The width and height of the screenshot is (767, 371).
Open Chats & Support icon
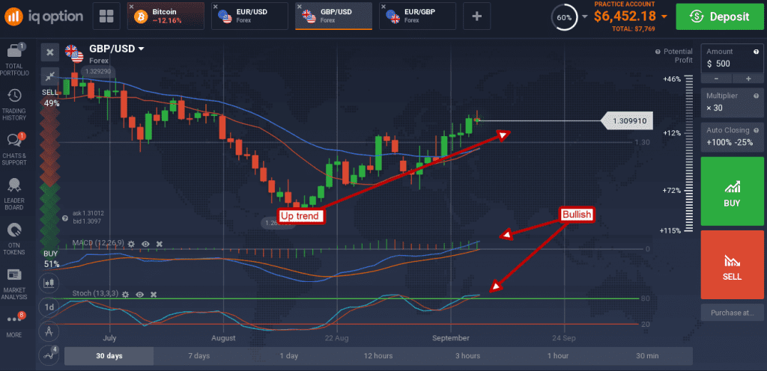[x=15, y=140]
